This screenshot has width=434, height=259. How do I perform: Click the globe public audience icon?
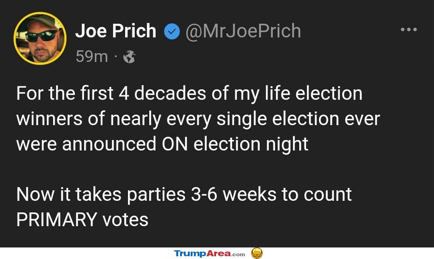pos(129,57)
